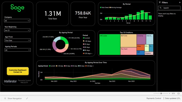Select the BGT Dist treemap tile
Image resolution: width=182 pixels, height=102 pixels.
pos(128,41)
